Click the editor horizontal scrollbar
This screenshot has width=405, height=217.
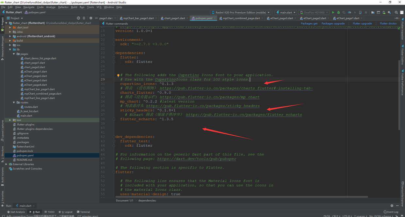242,197
